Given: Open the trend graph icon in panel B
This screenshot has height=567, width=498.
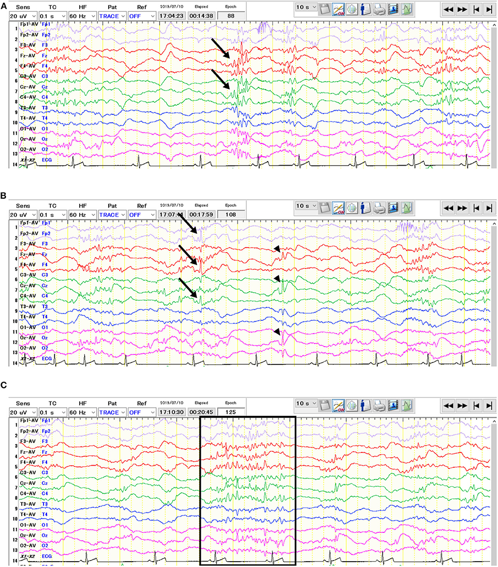Looking at the screenshot, I should [407, 208].
